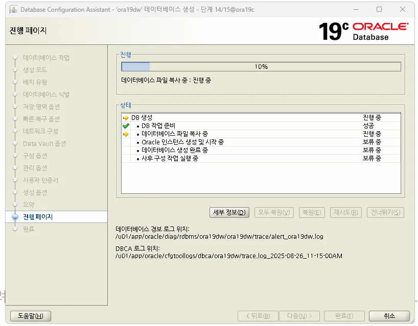This screenshot has height=326, width=418.
Task: Click the 복원(E) button
Action: (312, 212)
